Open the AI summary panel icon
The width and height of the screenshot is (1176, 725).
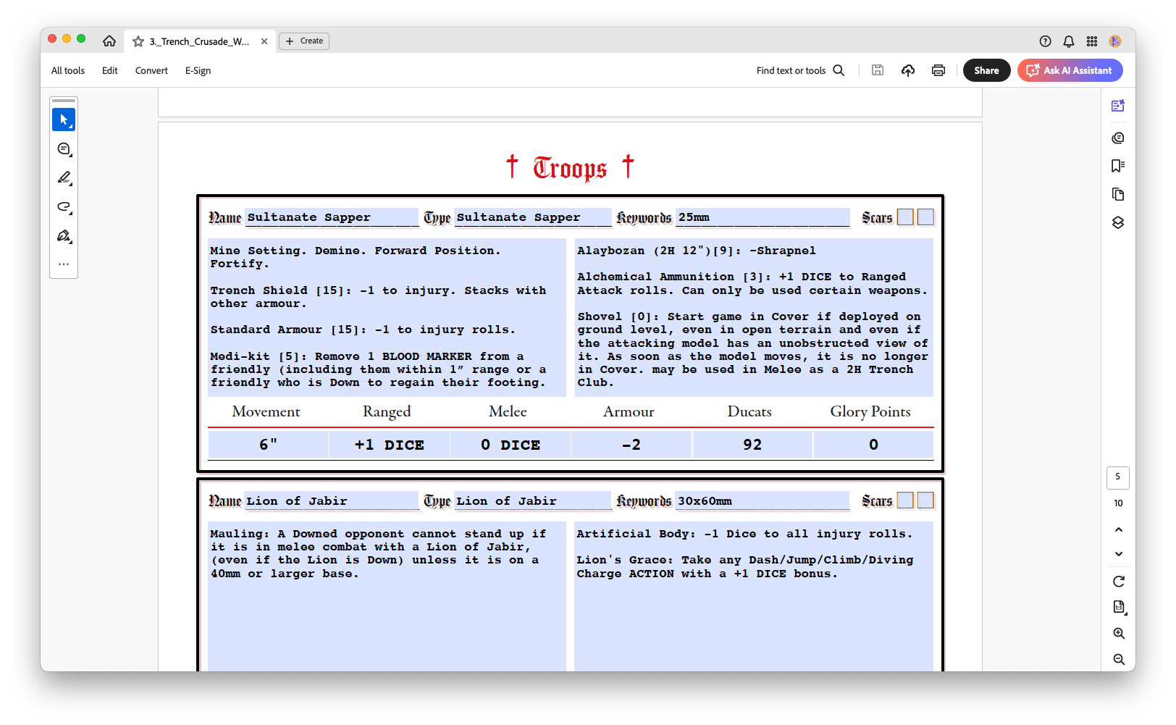(x=1118, y=106)
